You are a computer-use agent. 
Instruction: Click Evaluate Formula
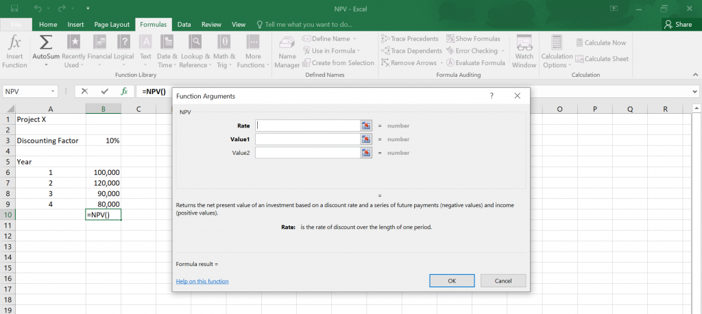coord(476,62)
